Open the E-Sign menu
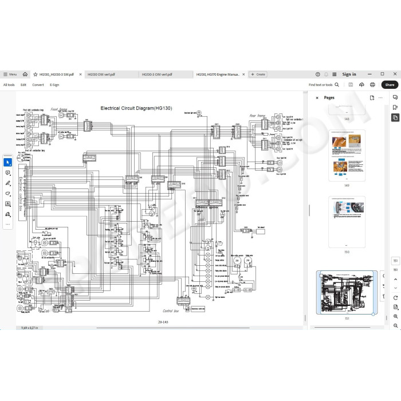The width and height of the screenshot is (401, 401). click(54, 85)
